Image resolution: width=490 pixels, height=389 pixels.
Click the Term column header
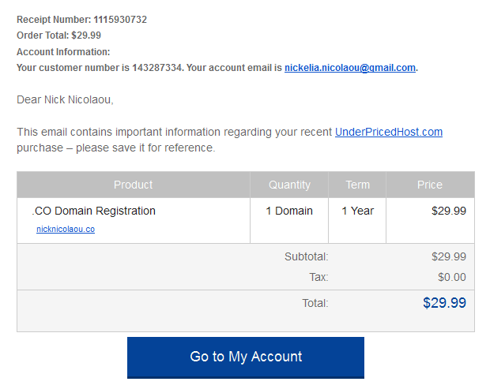tap(357, 185)
